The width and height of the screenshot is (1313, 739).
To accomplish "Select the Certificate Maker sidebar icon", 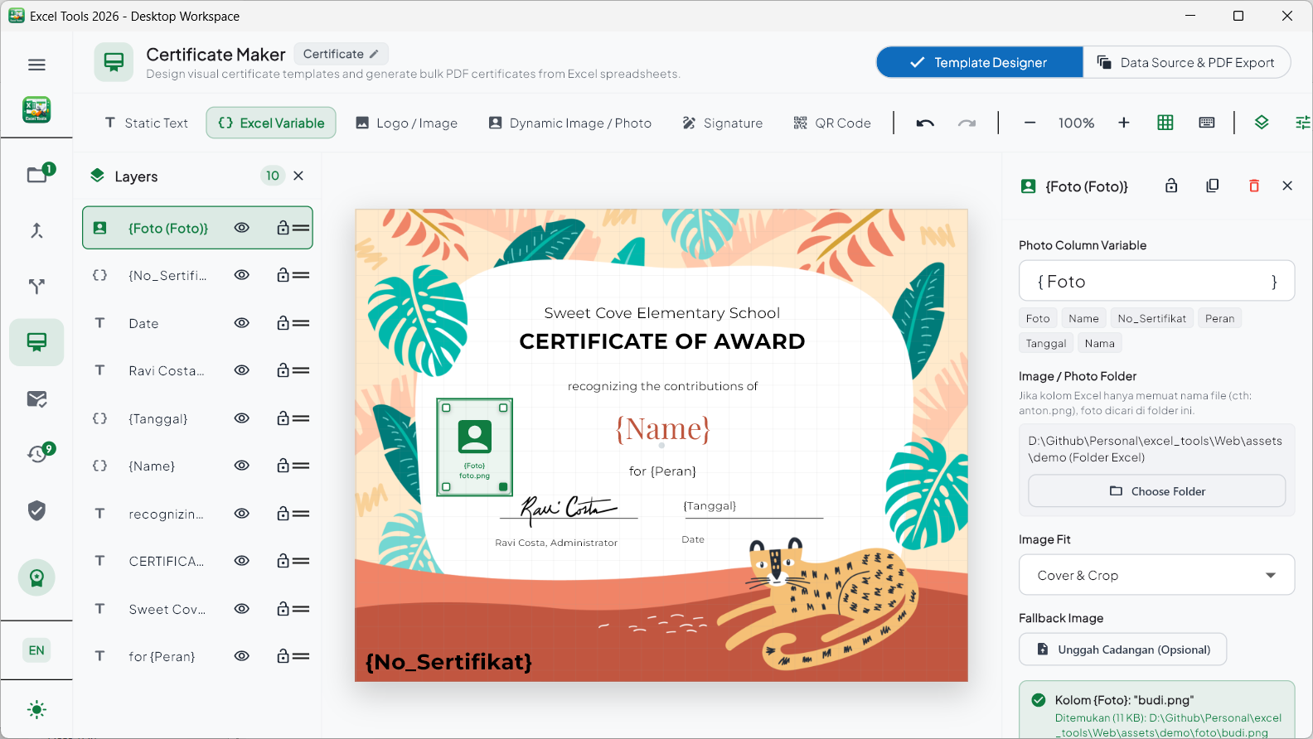I will pyautogui.click(x=36, y=342).
